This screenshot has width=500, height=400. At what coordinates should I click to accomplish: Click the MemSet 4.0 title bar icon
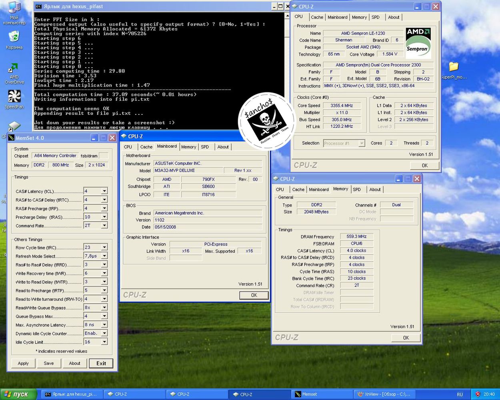point(11,138)
